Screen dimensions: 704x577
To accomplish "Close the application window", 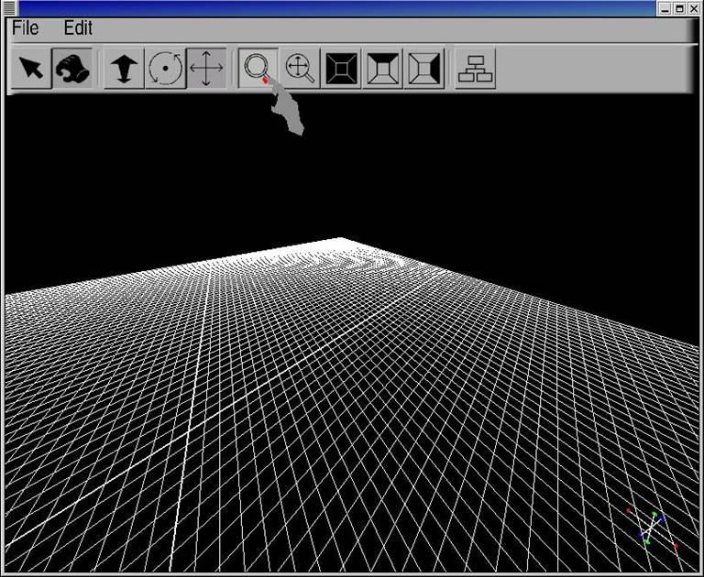I will click(694, 8).
